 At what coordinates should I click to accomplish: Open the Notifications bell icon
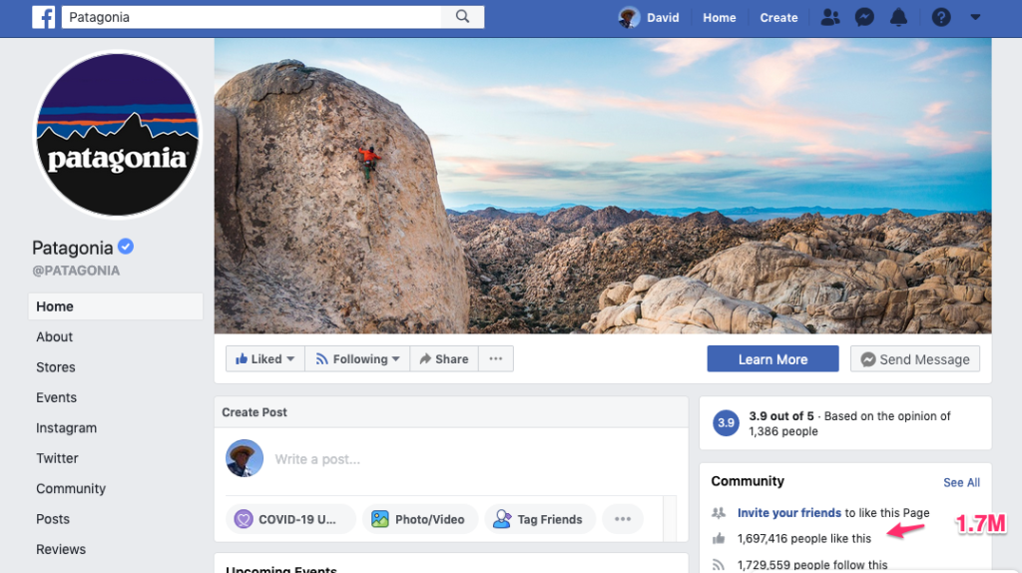pos(898,17)
